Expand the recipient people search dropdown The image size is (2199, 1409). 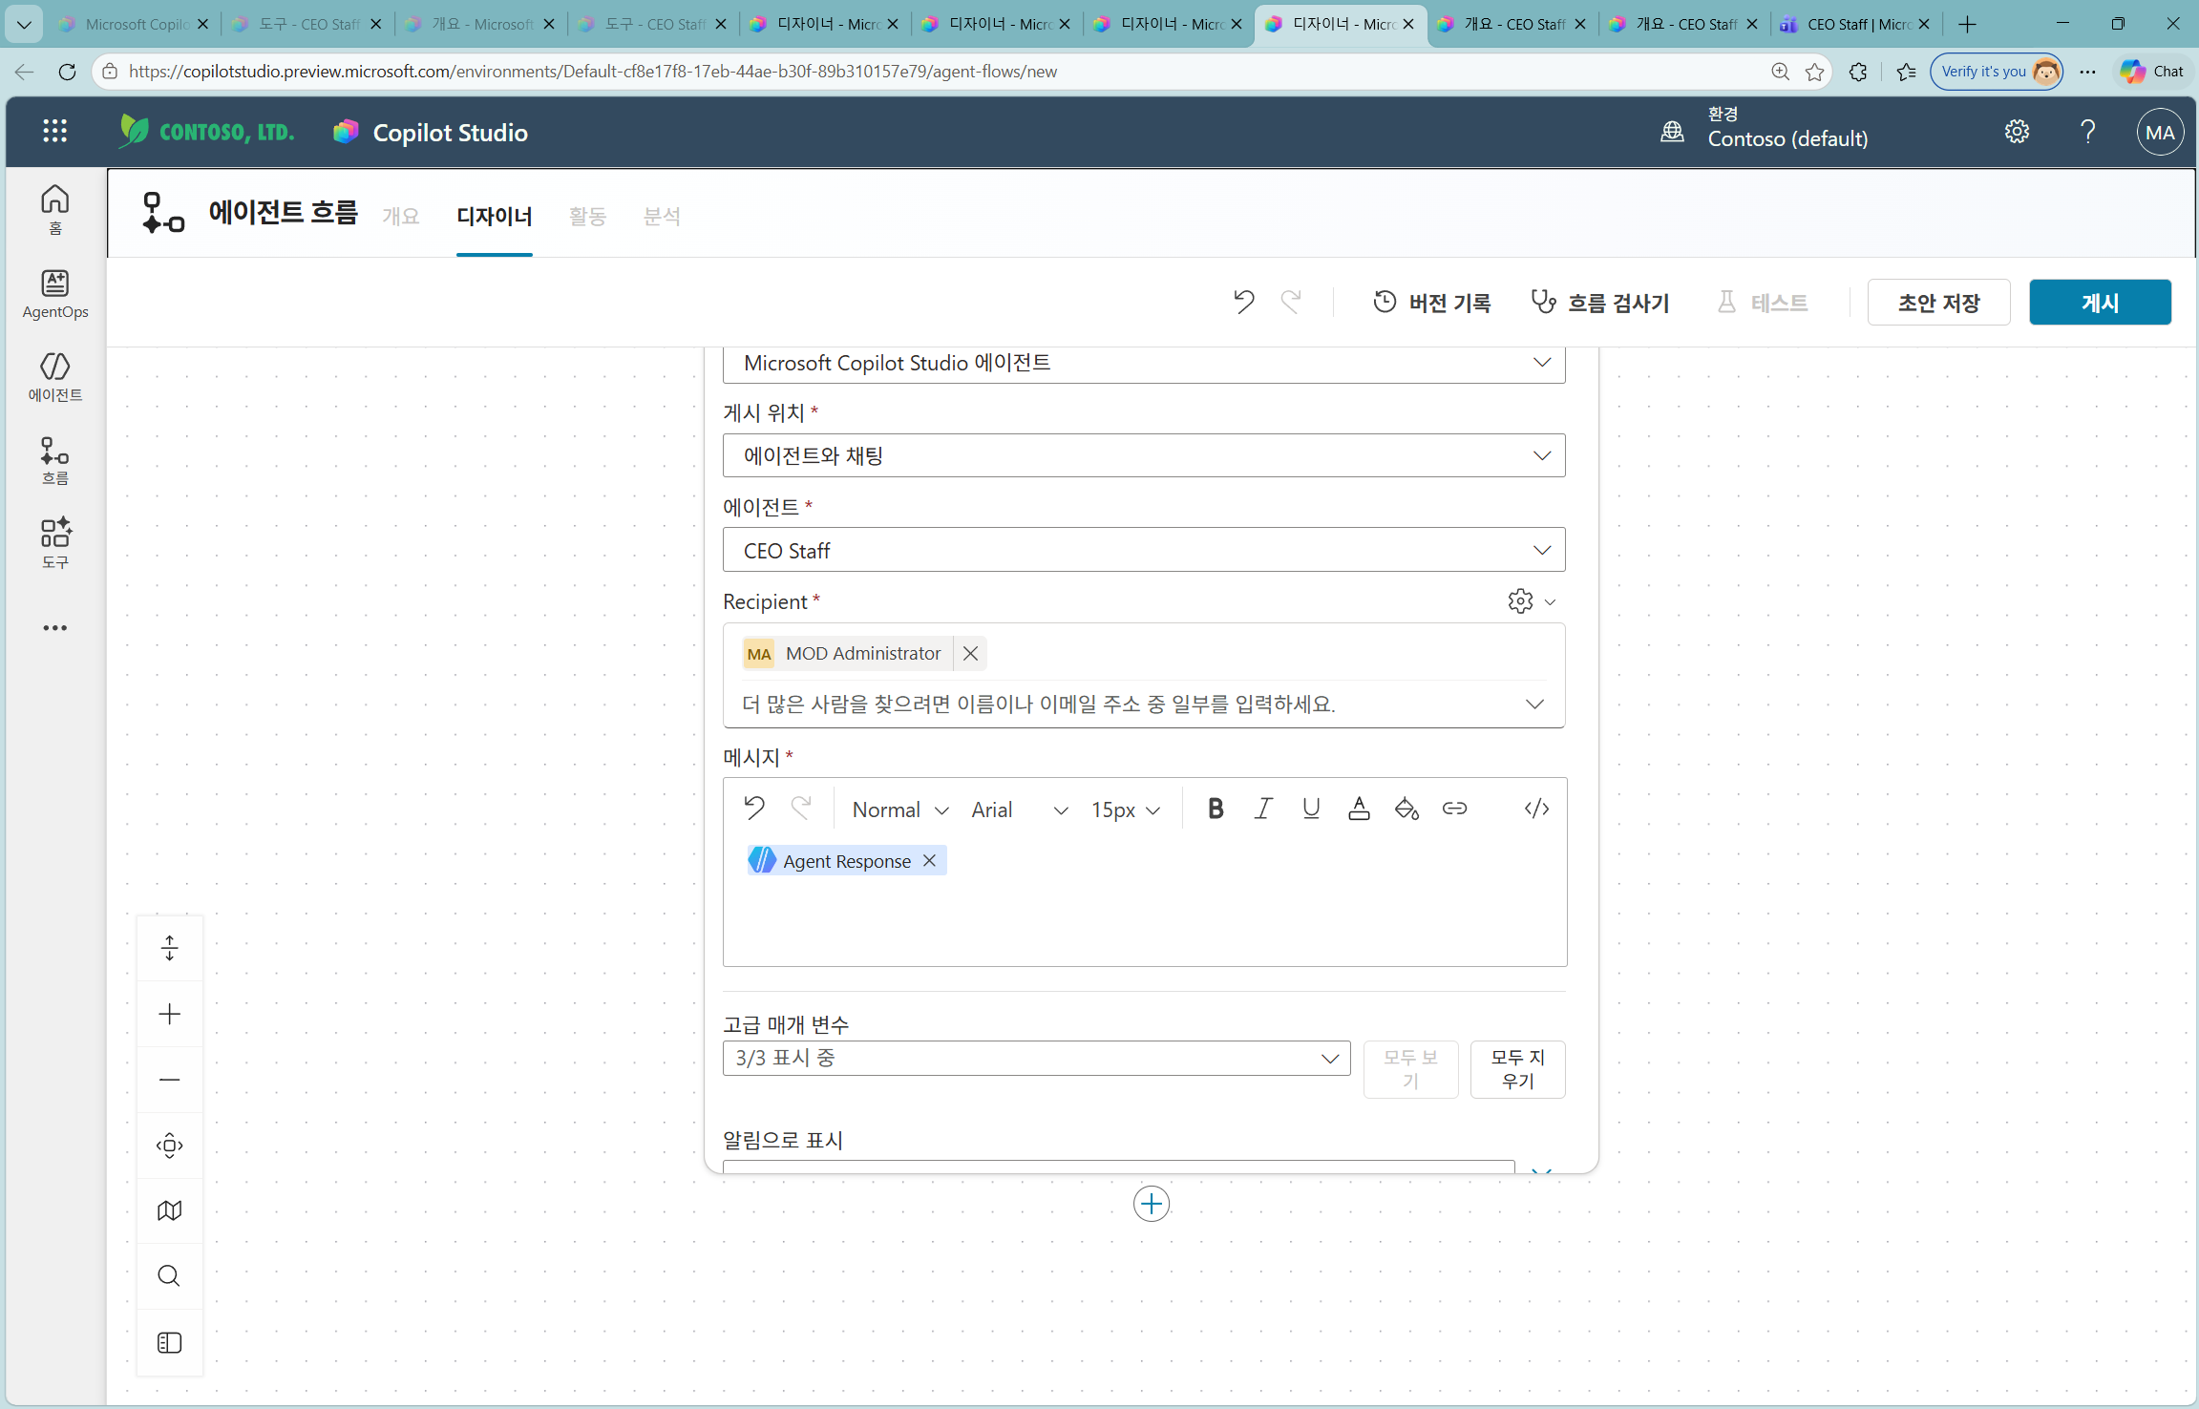coord(1533,704)
